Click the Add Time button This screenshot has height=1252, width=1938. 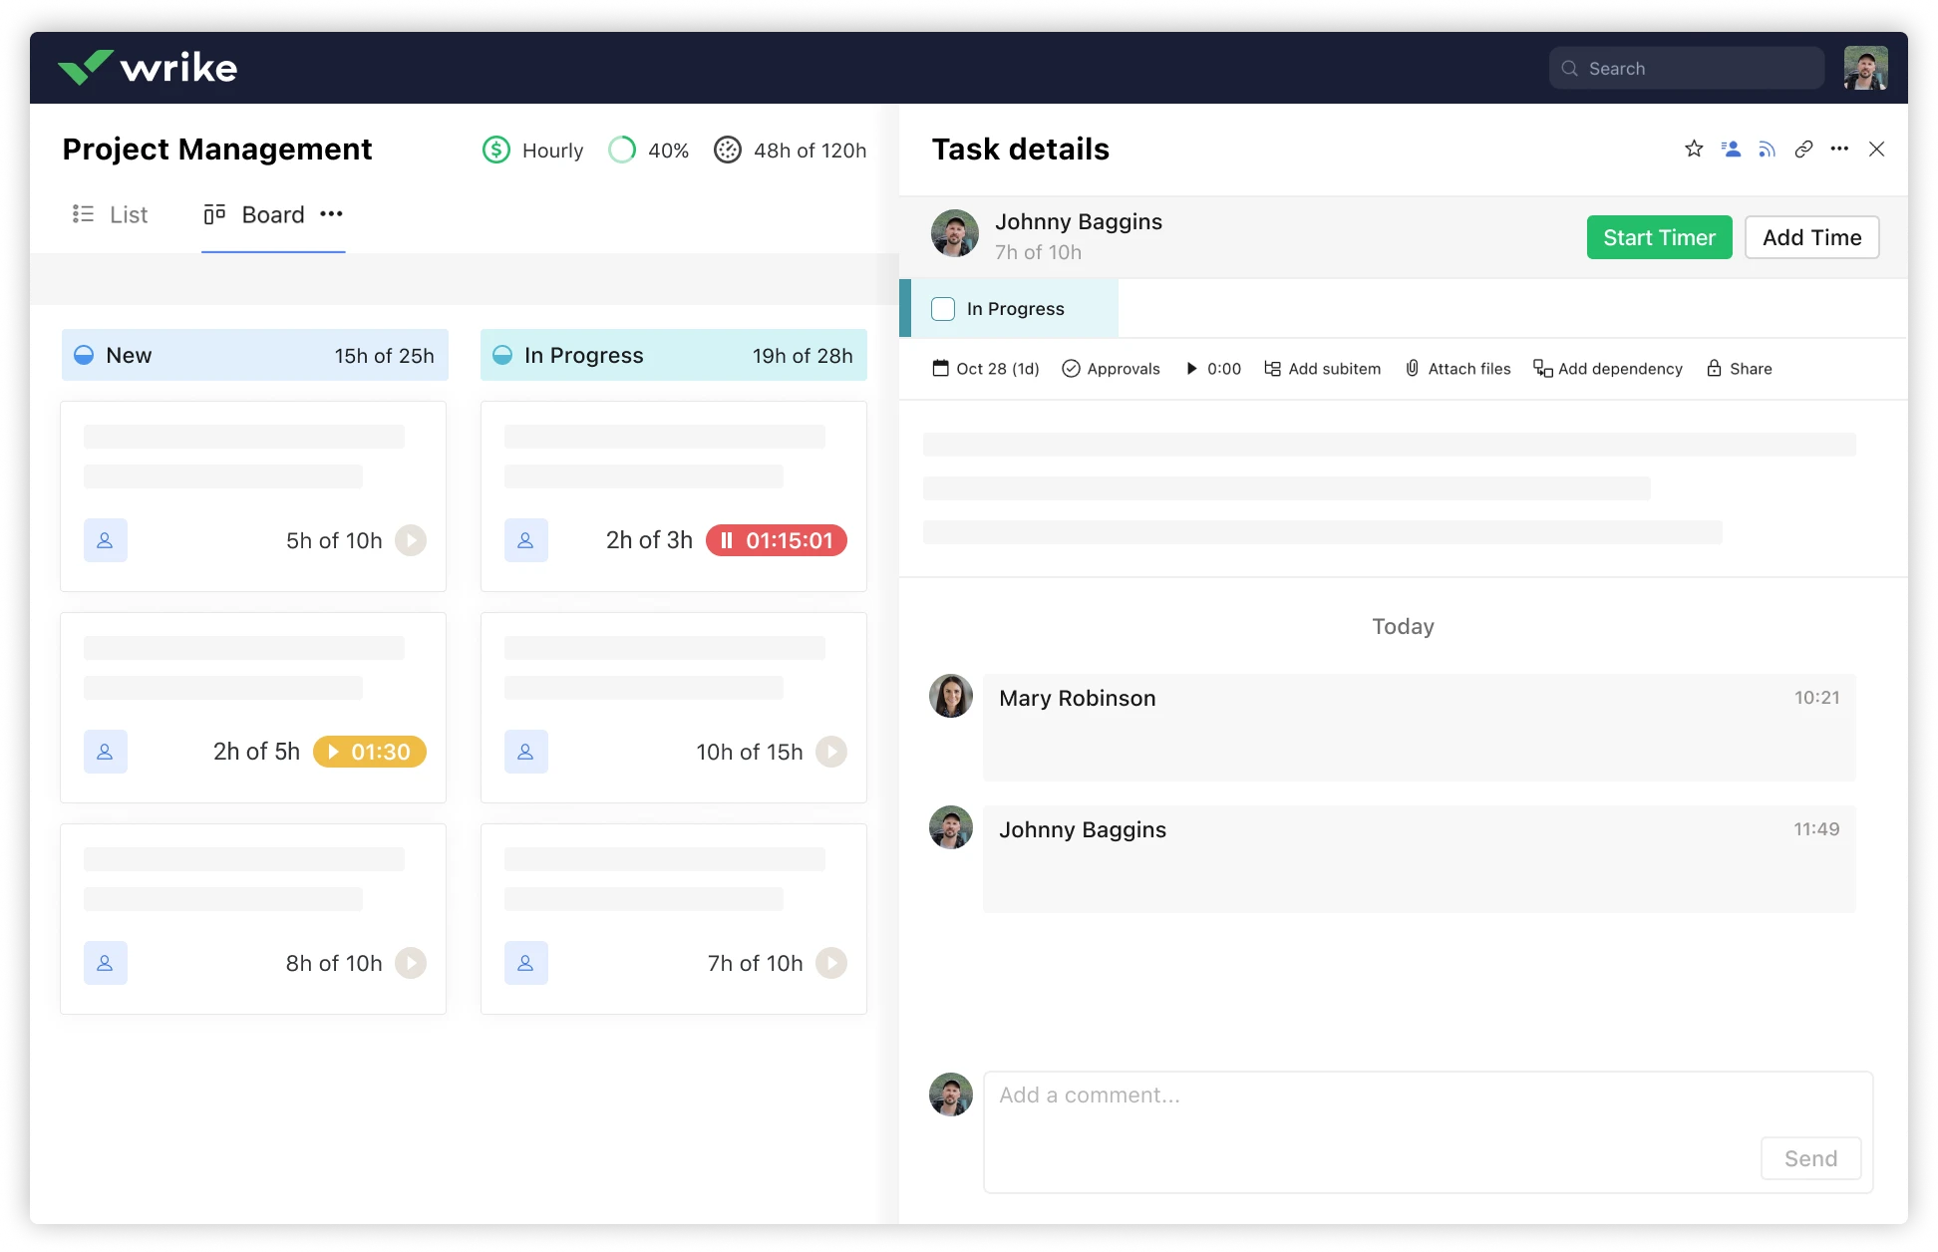[x=1811, y=237]
